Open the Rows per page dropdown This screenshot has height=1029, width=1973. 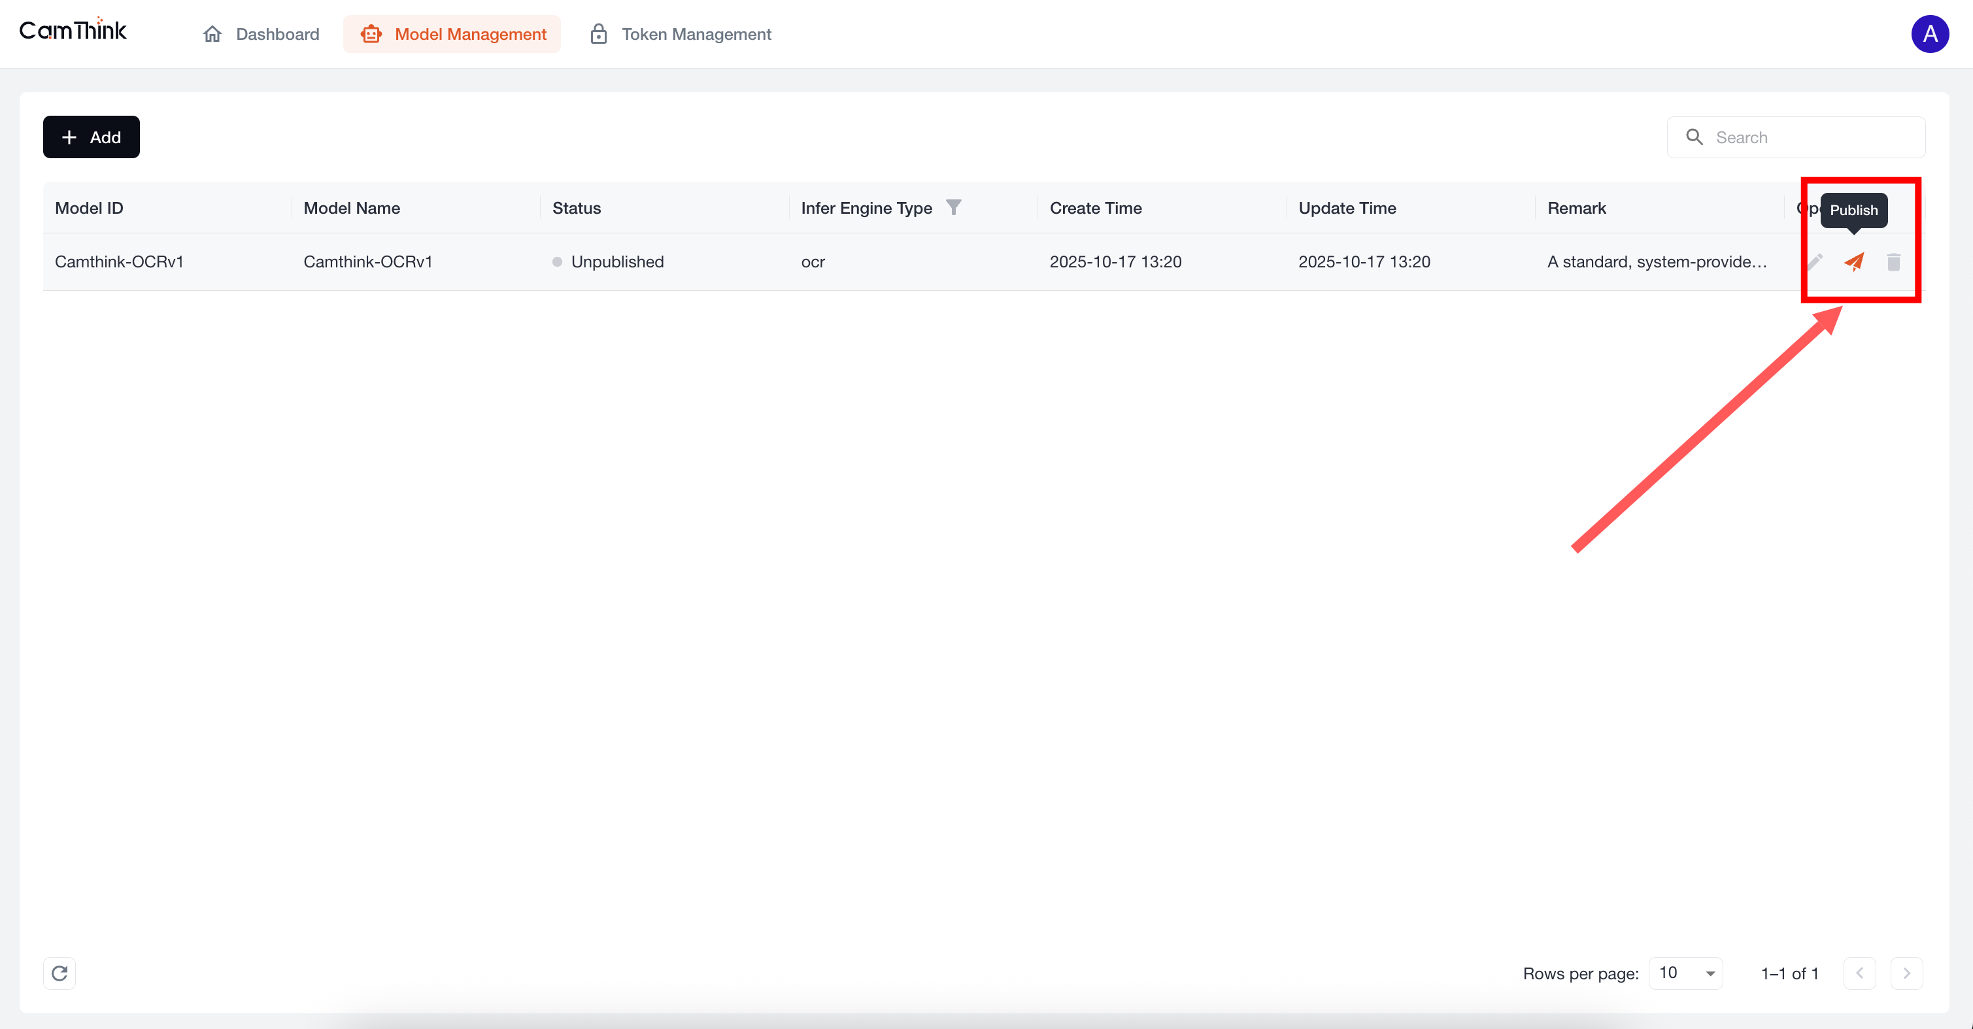pos(1686,973)
